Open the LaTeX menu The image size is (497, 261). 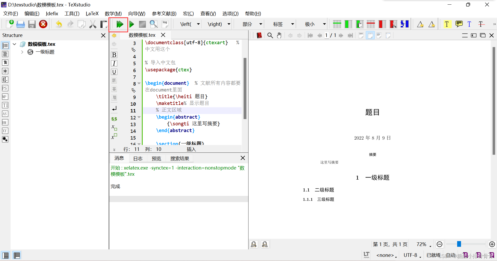point(92,13)
